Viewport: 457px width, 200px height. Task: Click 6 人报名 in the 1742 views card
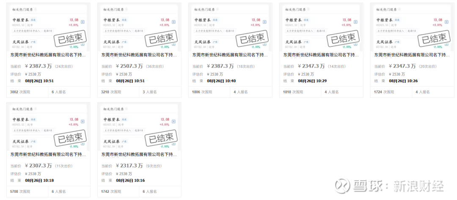(x=149, y=192)
